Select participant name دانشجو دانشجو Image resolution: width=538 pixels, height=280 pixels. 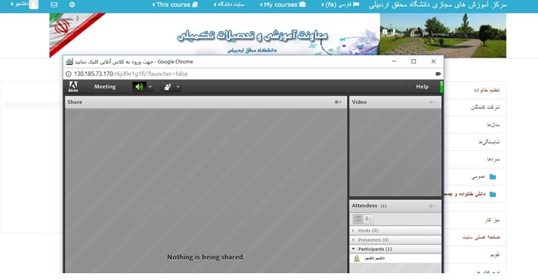374,258
